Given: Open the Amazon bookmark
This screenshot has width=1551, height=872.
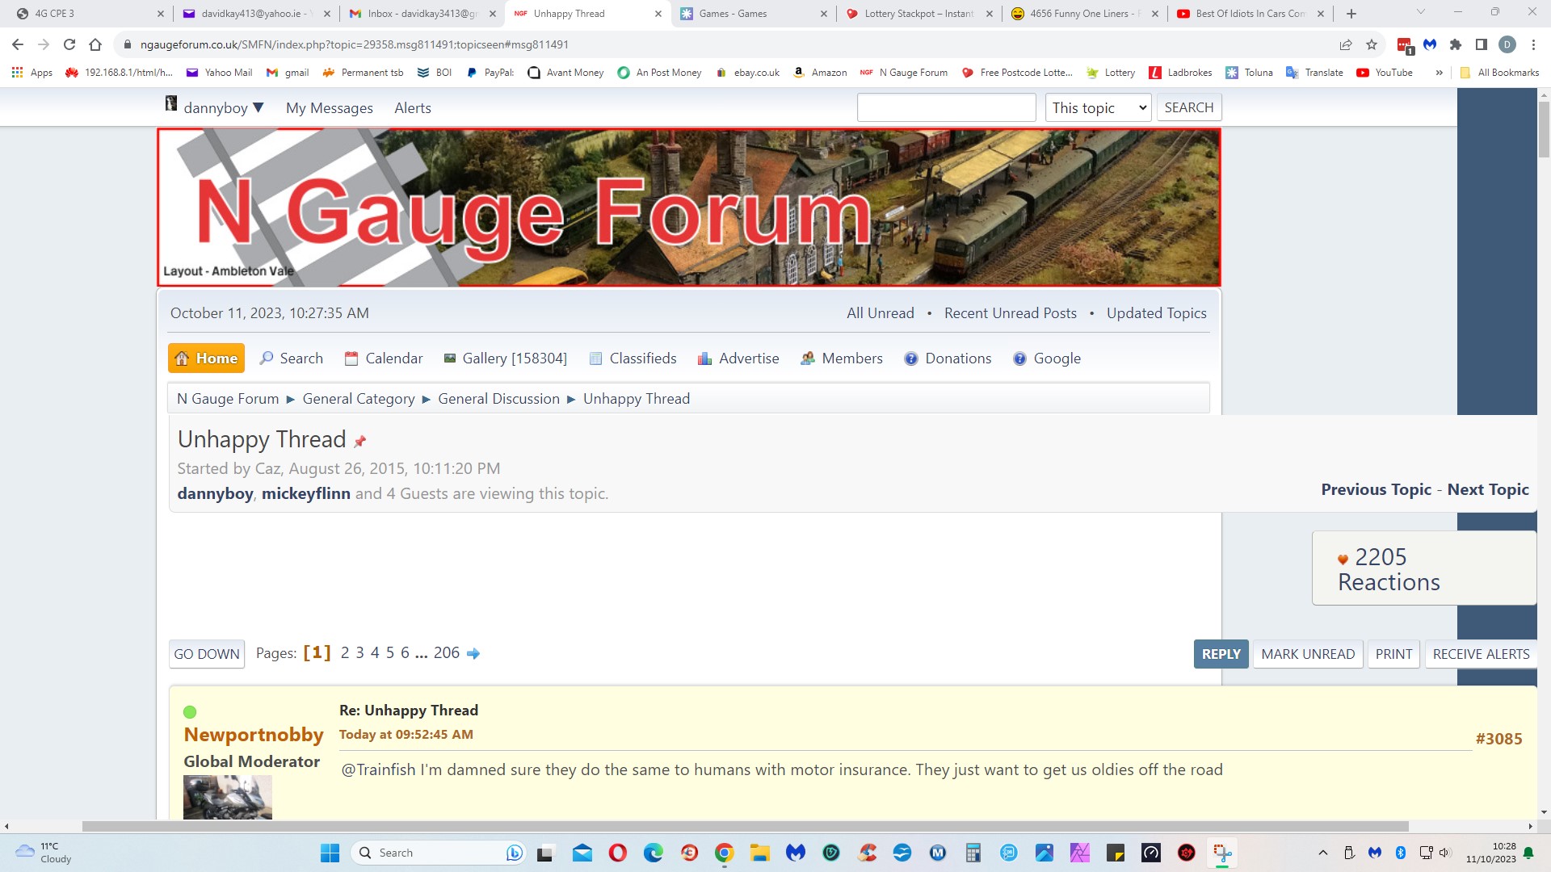Looking at the screenshot, I should [x=820, y=73].
